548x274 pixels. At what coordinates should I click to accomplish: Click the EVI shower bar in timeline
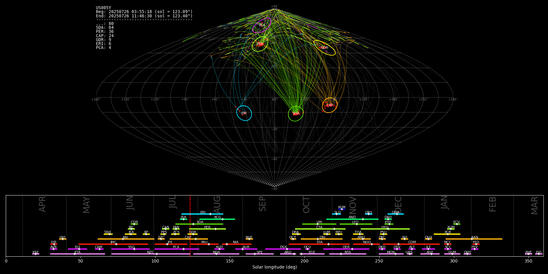pyautogui.click(x=539, y=254)
